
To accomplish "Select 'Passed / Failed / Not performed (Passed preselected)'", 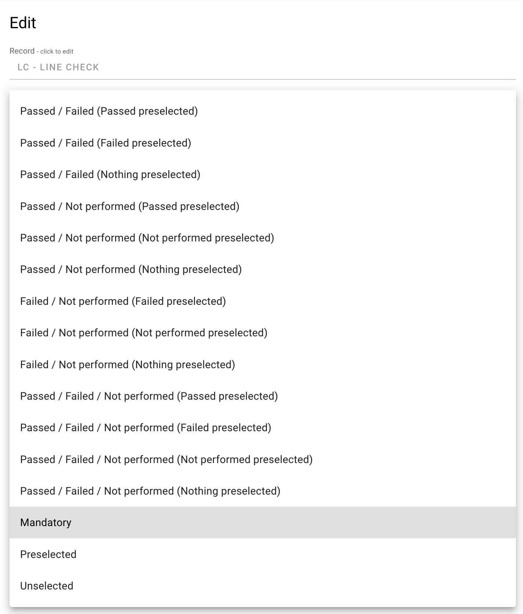I will (149, 396).
